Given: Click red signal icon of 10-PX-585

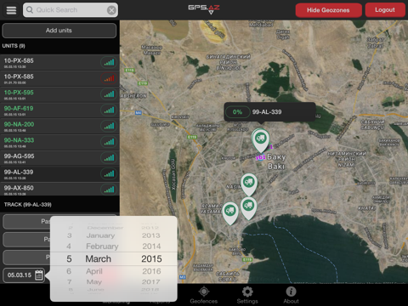Looking at the screenshot, I should [x=109, y=78].
